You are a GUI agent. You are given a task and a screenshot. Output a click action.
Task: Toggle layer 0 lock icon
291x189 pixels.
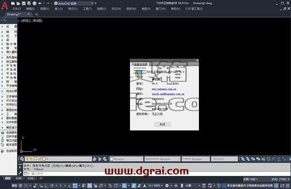(x=40, y=159)
